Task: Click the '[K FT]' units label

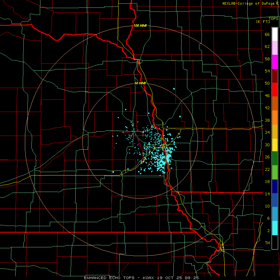Action: [x=263, y=21]
